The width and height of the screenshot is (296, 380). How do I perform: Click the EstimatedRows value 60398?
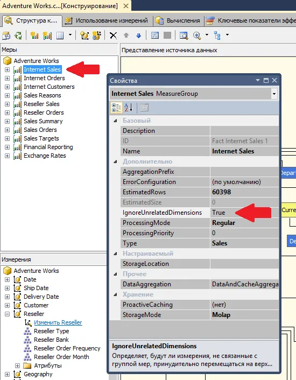click(244, 192)
